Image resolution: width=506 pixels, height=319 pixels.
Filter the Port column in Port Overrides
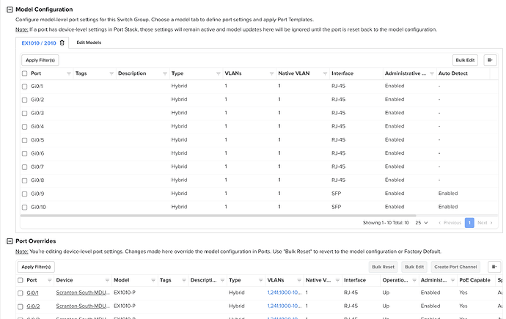49,280
